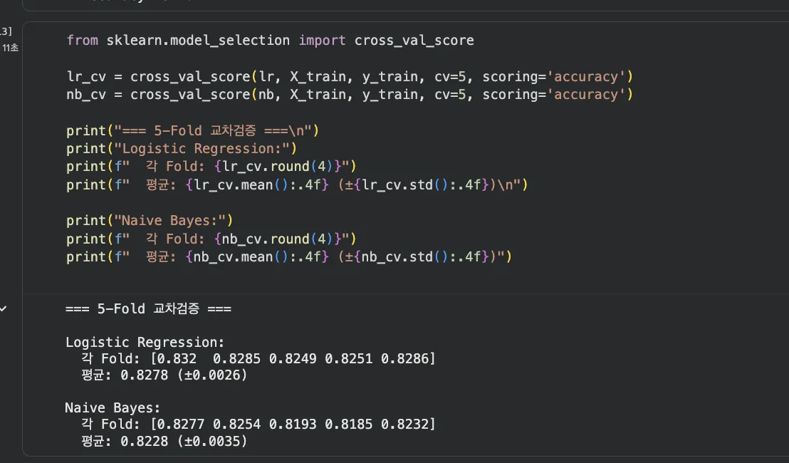Click the output header 5-Fold 교차검증
This screenshot has height=463, width=789.
[x=148, y=309]
